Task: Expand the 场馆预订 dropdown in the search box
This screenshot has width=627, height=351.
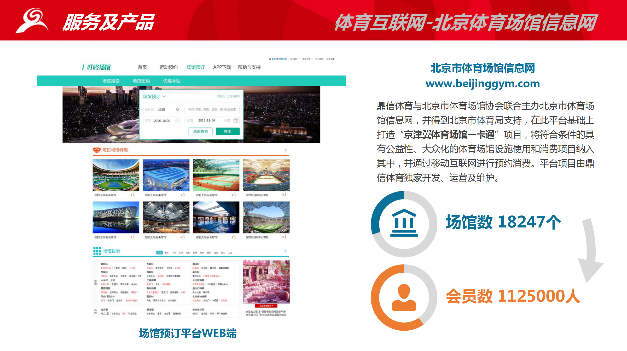Action: (154, 97)
